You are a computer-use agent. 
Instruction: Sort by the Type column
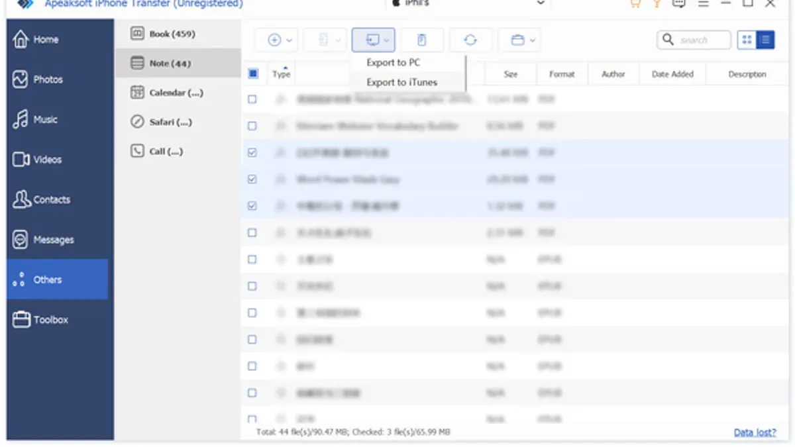(x=282, y=74)
